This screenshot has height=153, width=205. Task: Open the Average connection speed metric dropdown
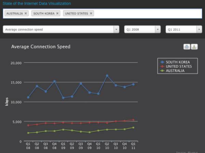tap(61, 29)
